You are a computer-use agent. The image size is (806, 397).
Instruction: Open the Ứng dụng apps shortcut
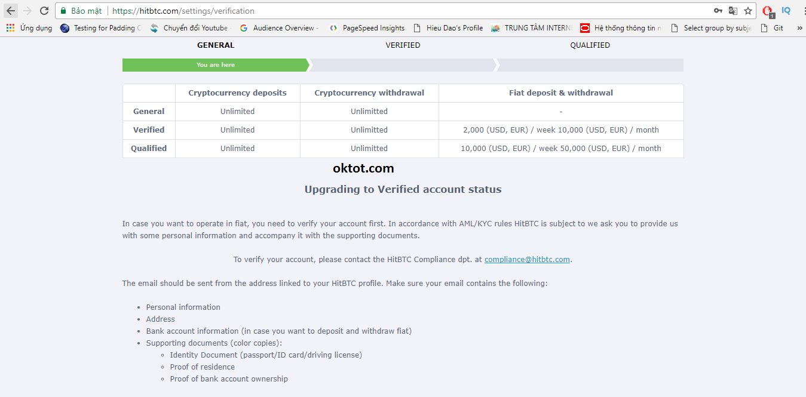pyautogui.click(x=29, y=28)
